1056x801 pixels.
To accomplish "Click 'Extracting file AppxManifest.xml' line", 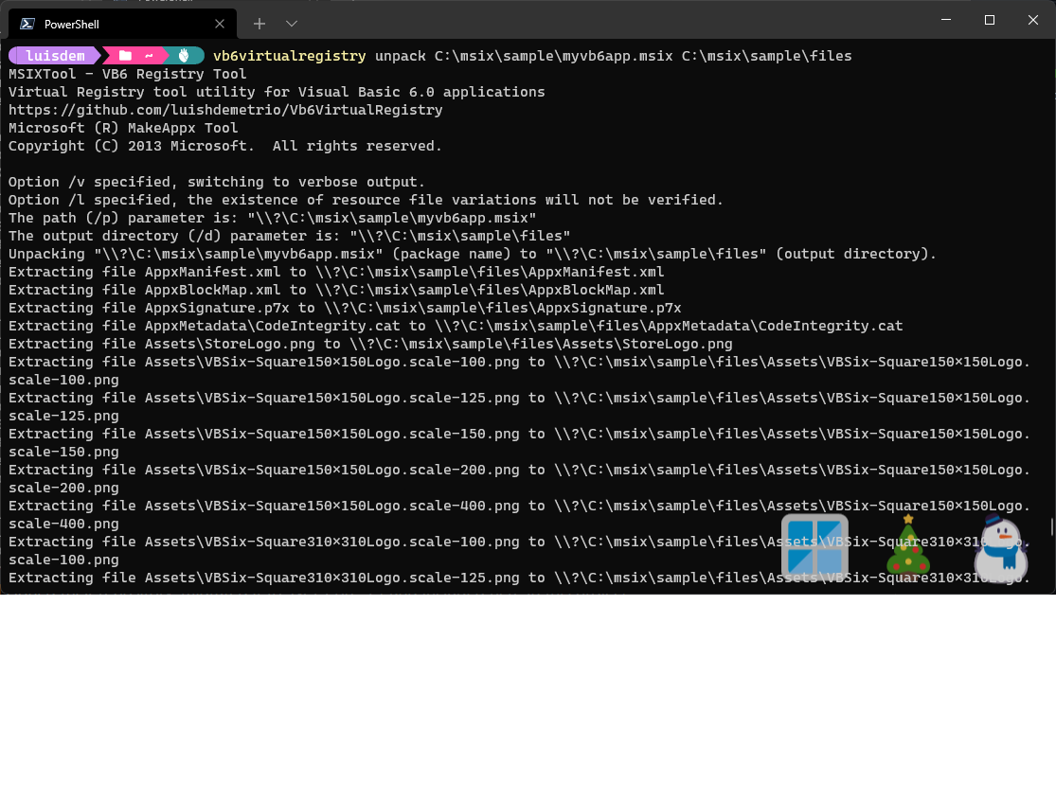I will coord(336,272).
